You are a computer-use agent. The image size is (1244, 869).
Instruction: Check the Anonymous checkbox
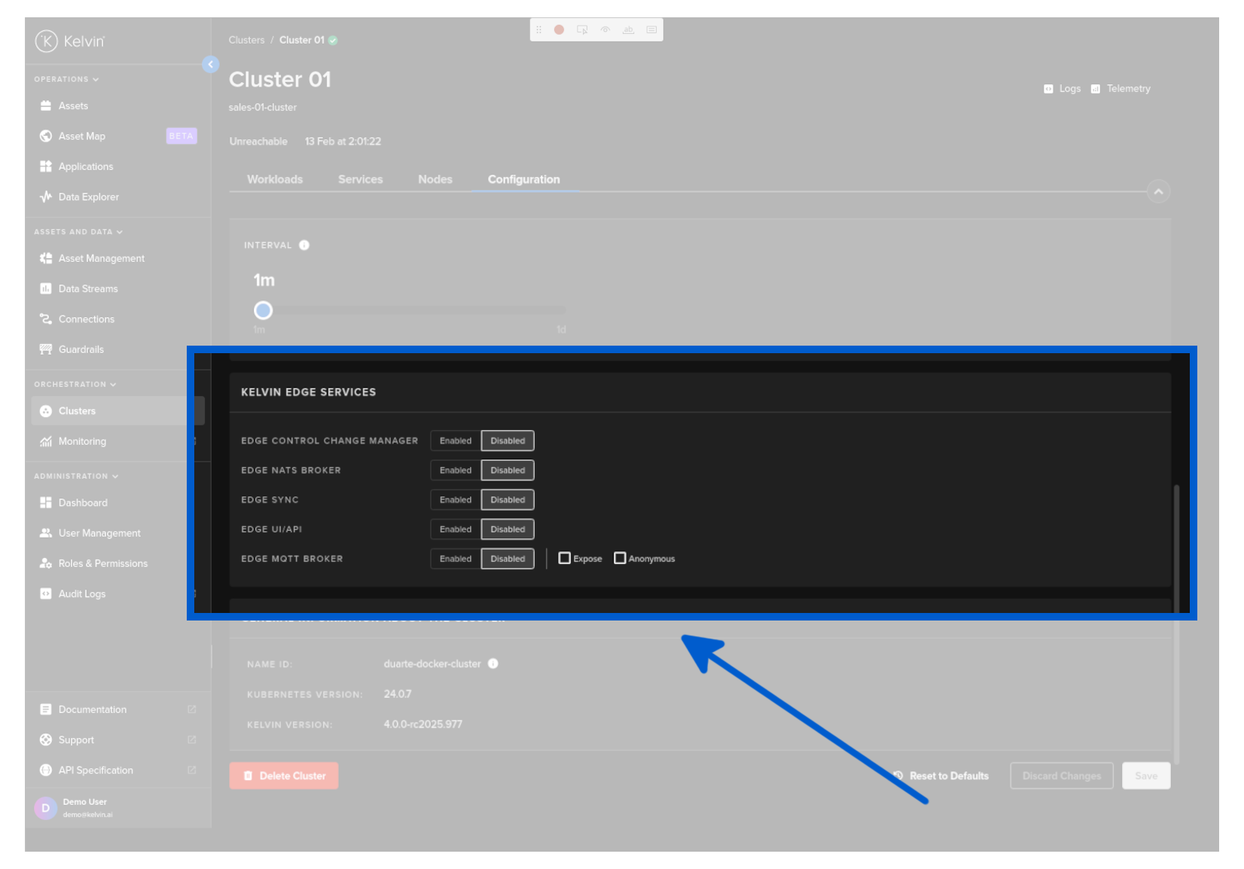pyautogui.click(x=620, y=559)
